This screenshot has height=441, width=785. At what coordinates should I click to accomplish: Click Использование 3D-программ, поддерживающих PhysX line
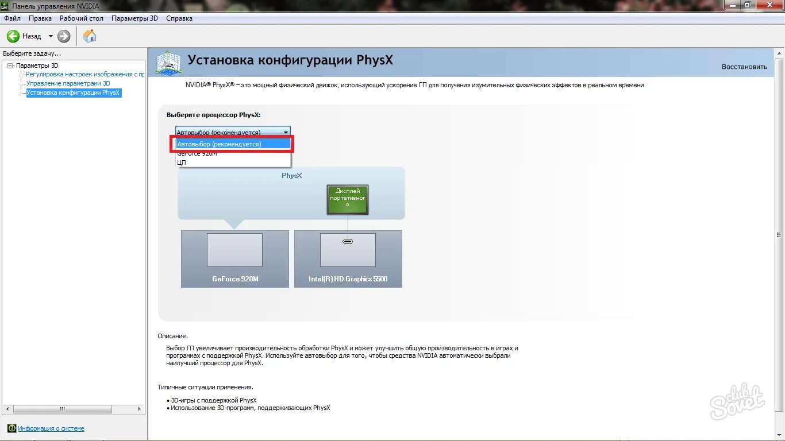[x=251, y=408]
